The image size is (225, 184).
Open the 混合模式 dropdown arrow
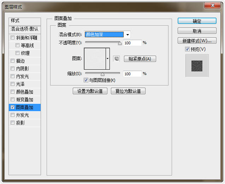(128, 34)
